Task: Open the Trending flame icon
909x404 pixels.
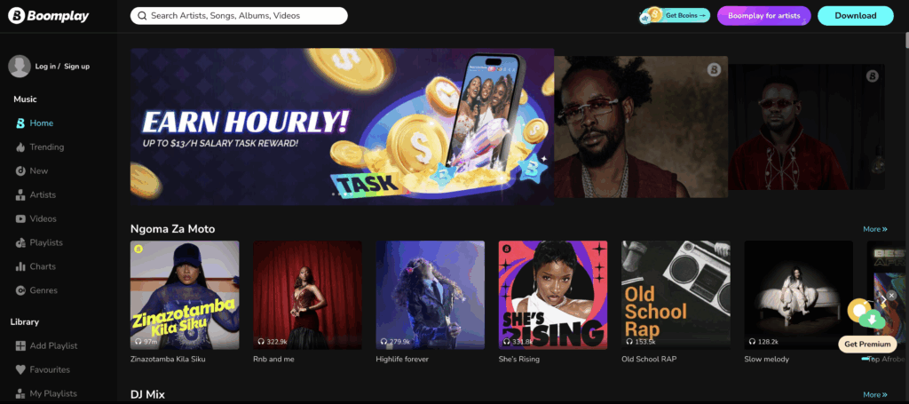Action: (20, 147)
